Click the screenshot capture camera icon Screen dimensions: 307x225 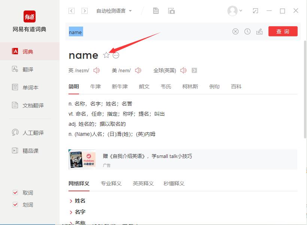(x=171, y=11)
